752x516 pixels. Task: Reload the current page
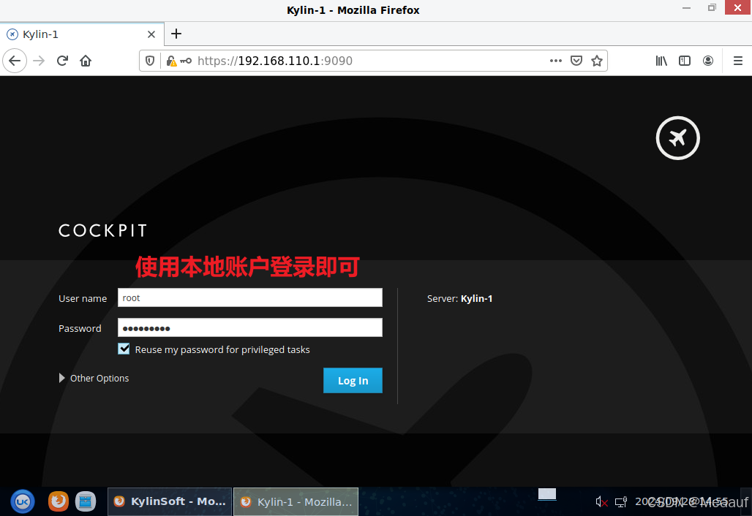tap(62, 61)
